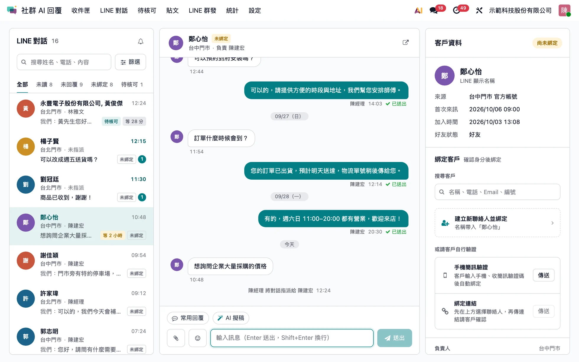Click 鄭心怡 large avatar in 客戶資料 panel

pyautogui.click(x=444, y=76)
